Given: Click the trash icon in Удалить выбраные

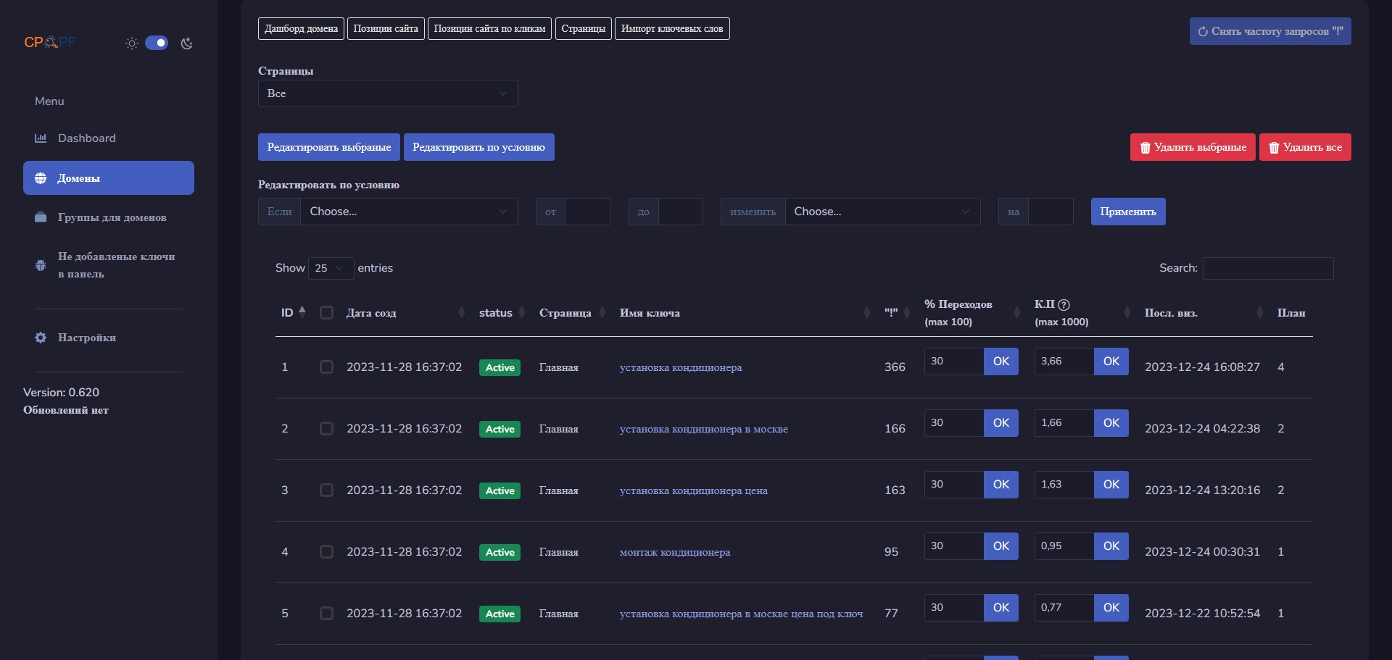Looking at the screenshot, I should pyautogui.click(x=1145, y=148).
